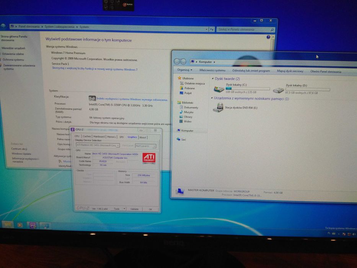Screen dimensions: 357x268
Task: Click the CPU-Z title bar icon
Action: (73, 129)
